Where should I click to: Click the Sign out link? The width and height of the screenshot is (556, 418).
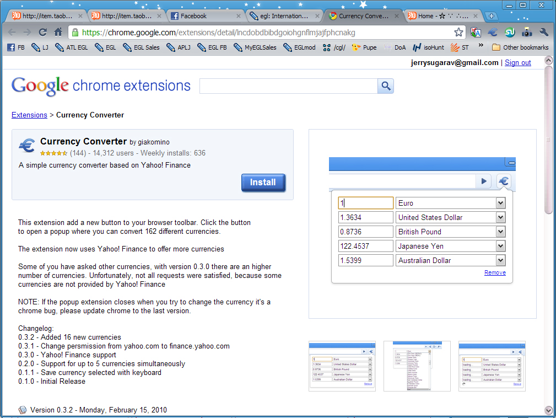click(x=518, y=62)
